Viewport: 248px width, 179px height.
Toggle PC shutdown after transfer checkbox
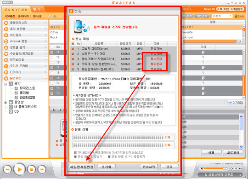(109, 156)
